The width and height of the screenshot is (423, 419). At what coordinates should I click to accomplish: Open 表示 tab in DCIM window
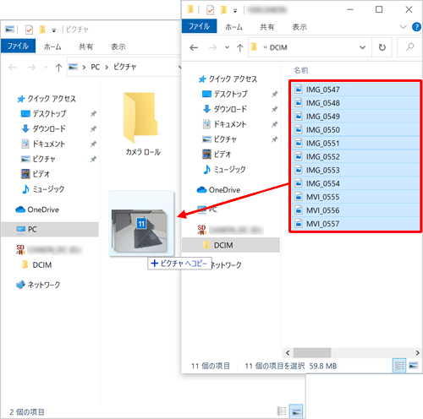click(x=299, y=27)
